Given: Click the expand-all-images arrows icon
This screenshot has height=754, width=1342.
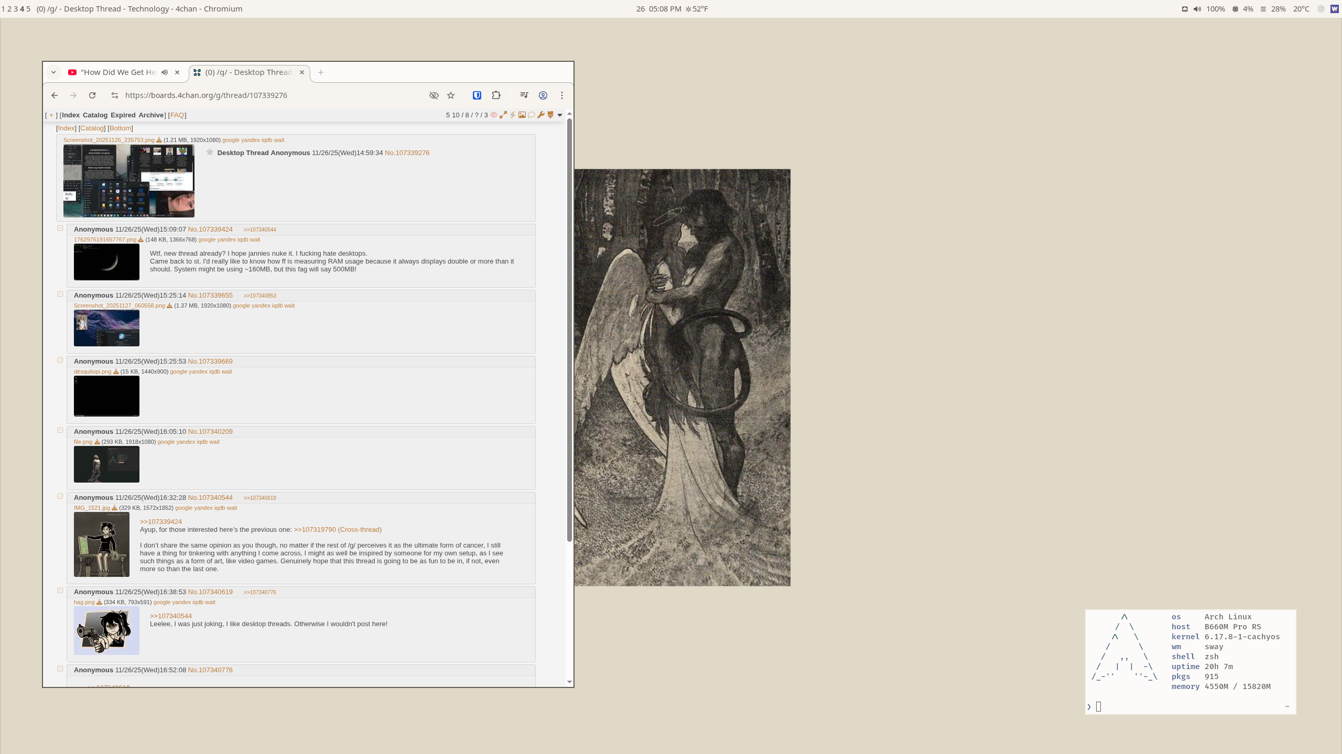Looking at the screenshot, I should click(503, 115).
